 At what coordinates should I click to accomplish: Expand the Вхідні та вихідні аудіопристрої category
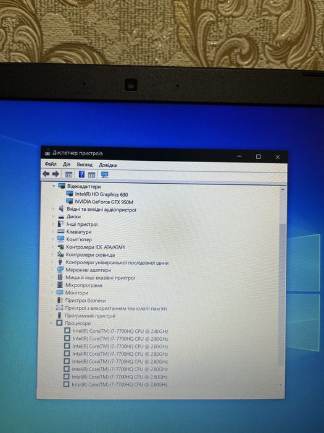tap(54, 209)
